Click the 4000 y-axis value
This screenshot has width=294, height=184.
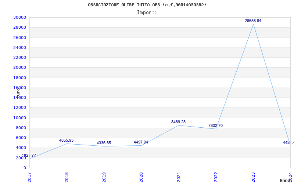click(x=21, y=148)
